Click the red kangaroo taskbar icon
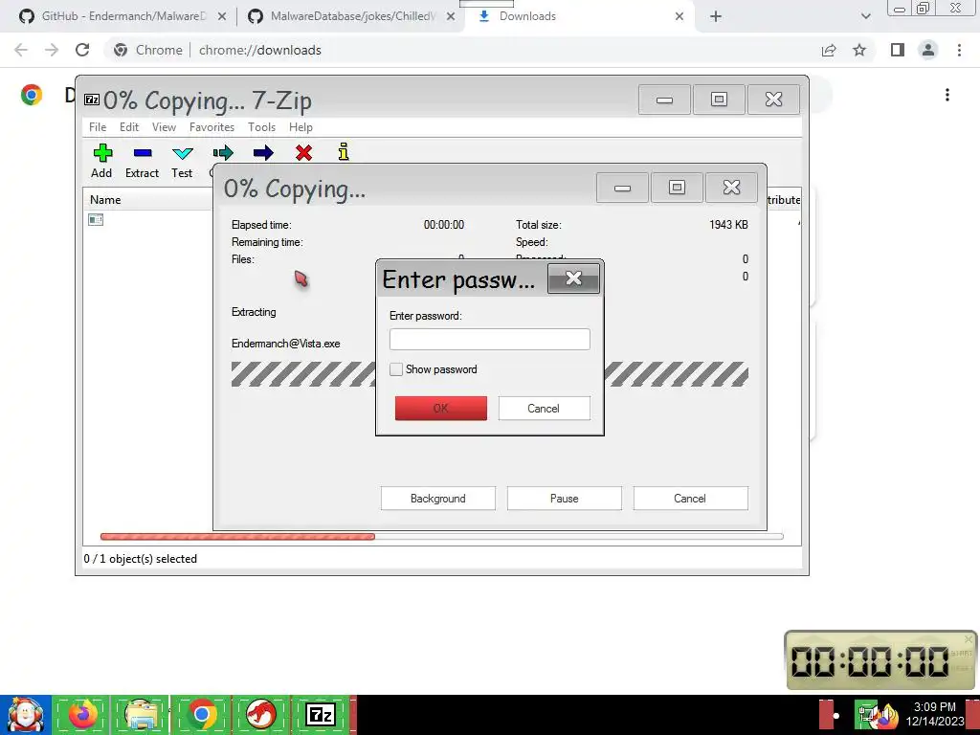The image size is (980, 735). point(260,714)
